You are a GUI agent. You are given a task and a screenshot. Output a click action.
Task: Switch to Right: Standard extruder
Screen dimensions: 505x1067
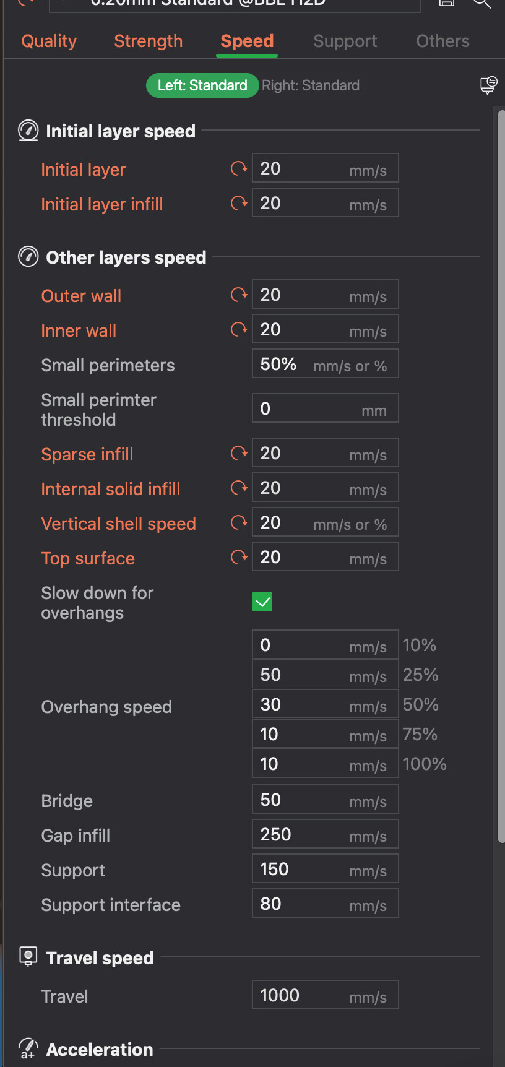coord(311,85)
